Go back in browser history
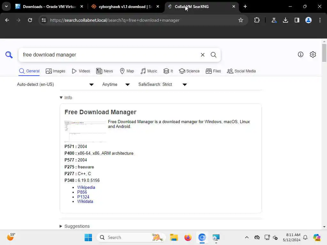 click(x=7, y=20)
